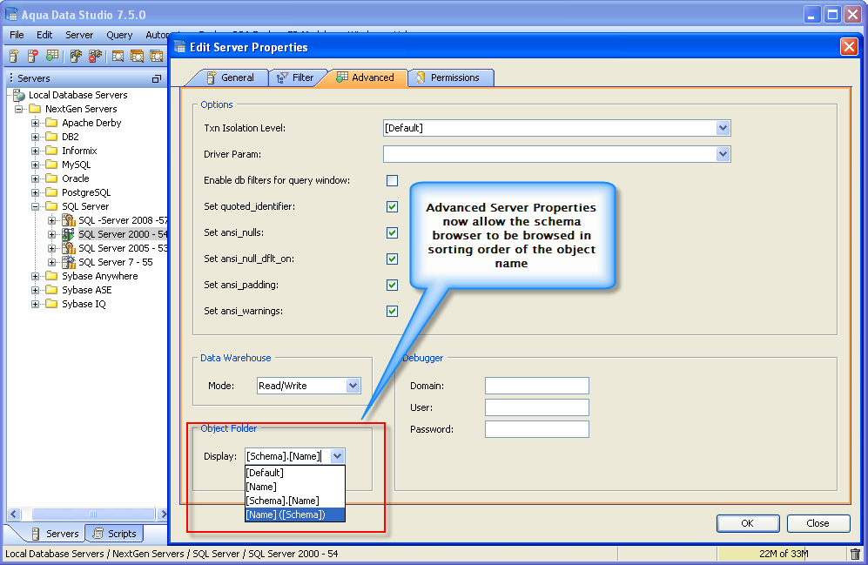The height and width of the screenshot is (565, 868).
Task: Click the NextGen Servers folder icon
Action: (x=35, y=109)
